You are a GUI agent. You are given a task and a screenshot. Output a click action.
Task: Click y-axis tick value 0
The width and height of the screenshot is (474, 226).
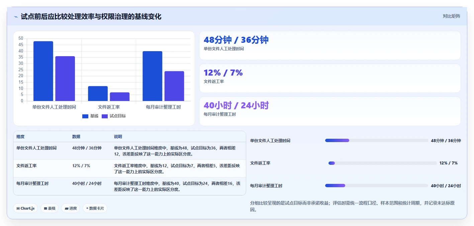22,101
